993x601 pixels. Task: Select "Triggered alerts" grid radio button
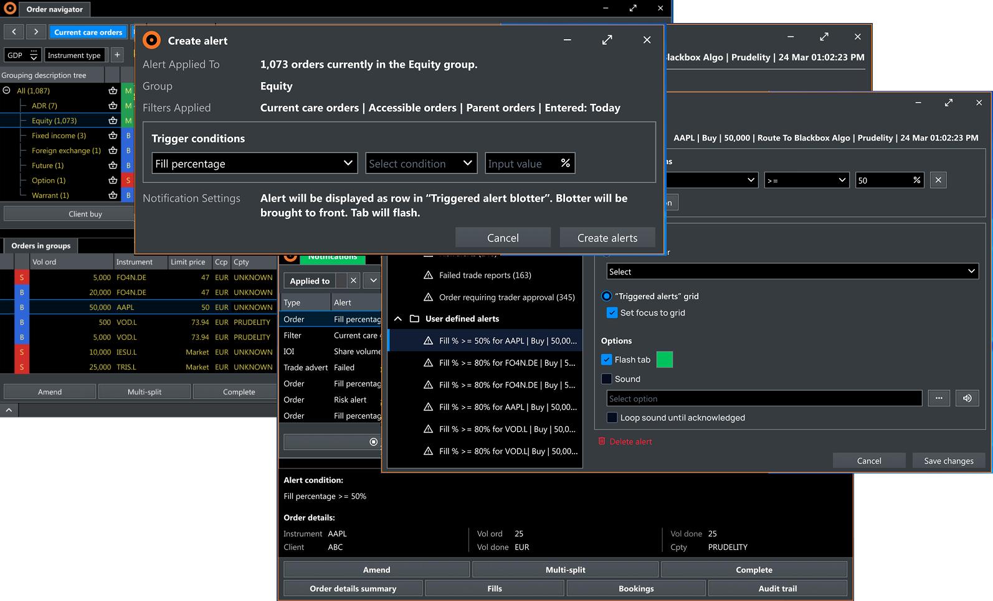606,296
